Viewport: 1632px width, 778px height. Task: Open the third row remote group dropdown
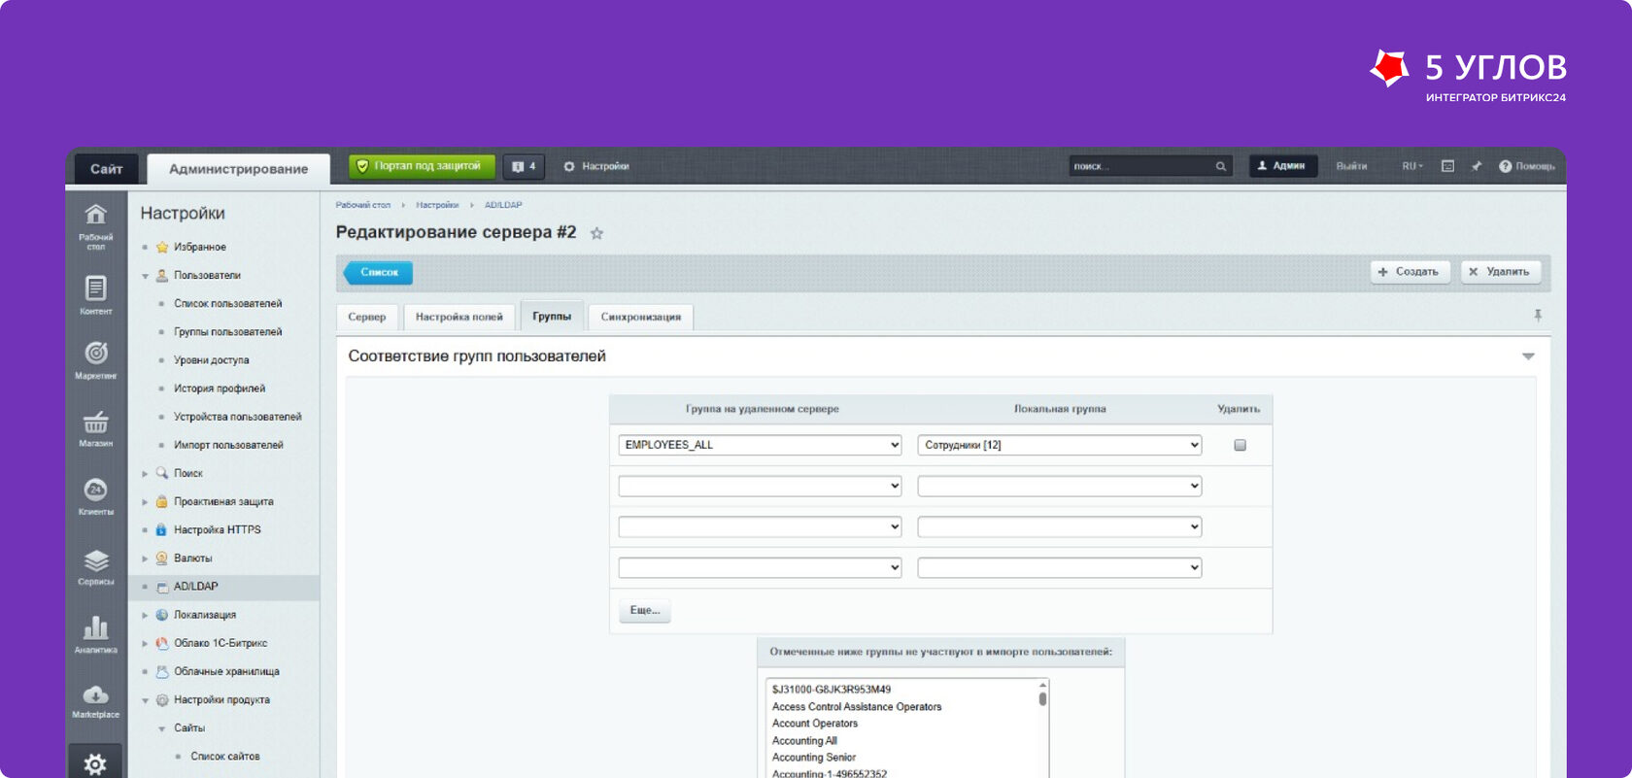coord(760,526)
